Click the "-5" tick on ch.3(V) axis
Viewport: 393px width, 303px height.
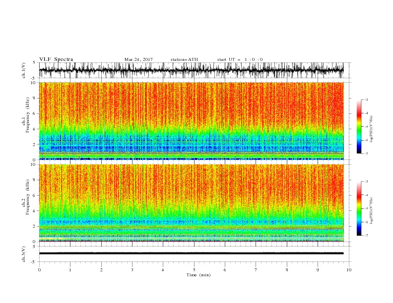point(34,262)
